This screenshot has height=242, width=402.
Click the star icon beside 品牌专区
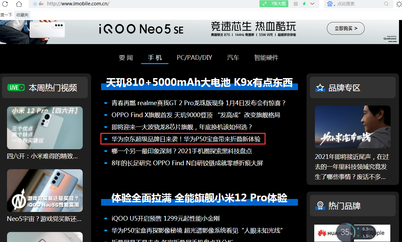pos(320,88)
